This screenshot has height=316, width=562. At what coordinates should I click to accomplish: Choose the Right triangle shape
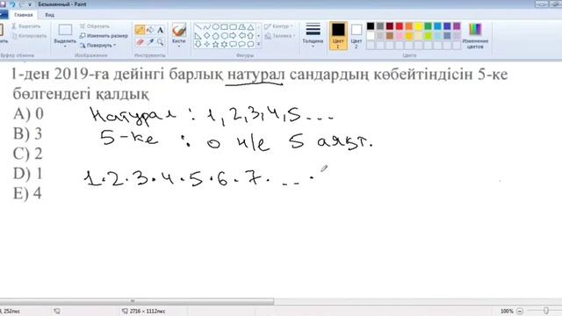click(198, 36)
